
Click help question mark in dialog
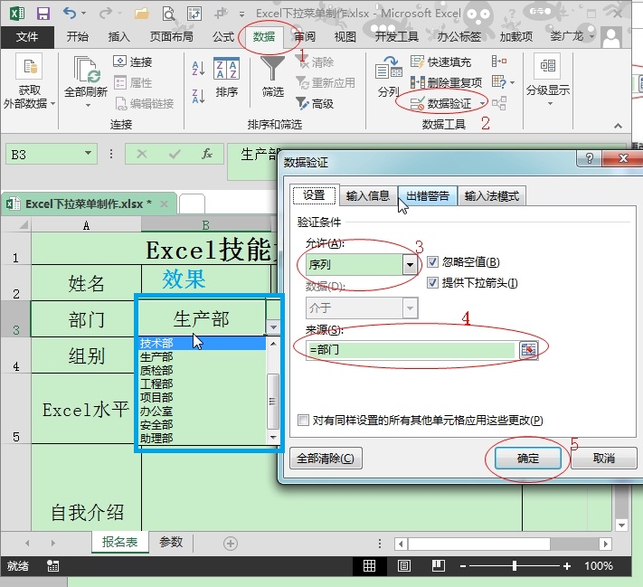pos(590,158)
